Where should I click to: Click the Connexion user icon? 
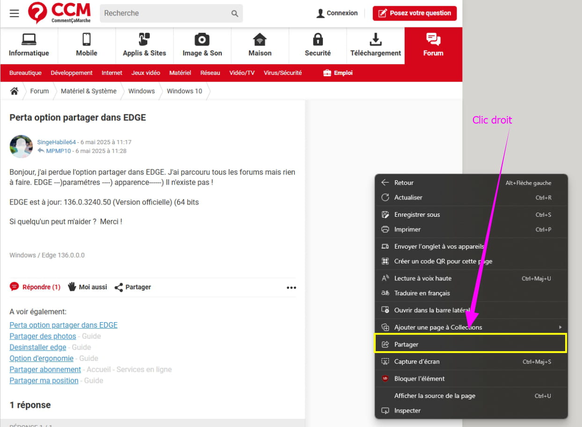320,13
